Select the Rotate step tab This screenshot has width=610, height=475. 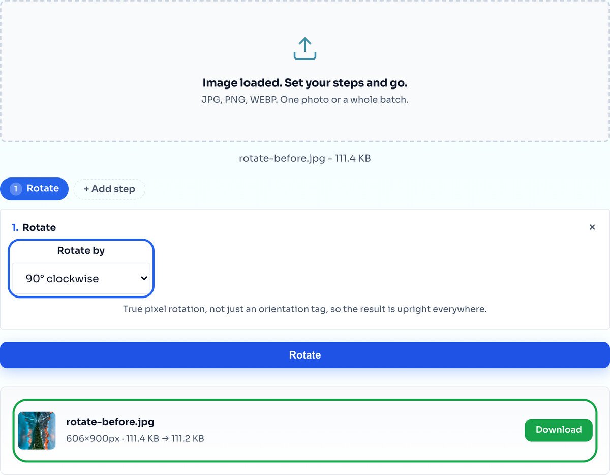(x=34, y=189)
